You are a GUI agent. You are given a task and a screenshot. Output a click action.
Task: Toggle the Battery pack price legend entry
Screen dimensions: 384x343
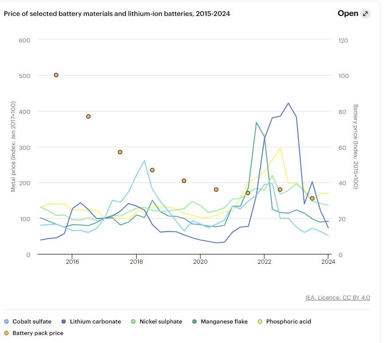pos(34,333)
